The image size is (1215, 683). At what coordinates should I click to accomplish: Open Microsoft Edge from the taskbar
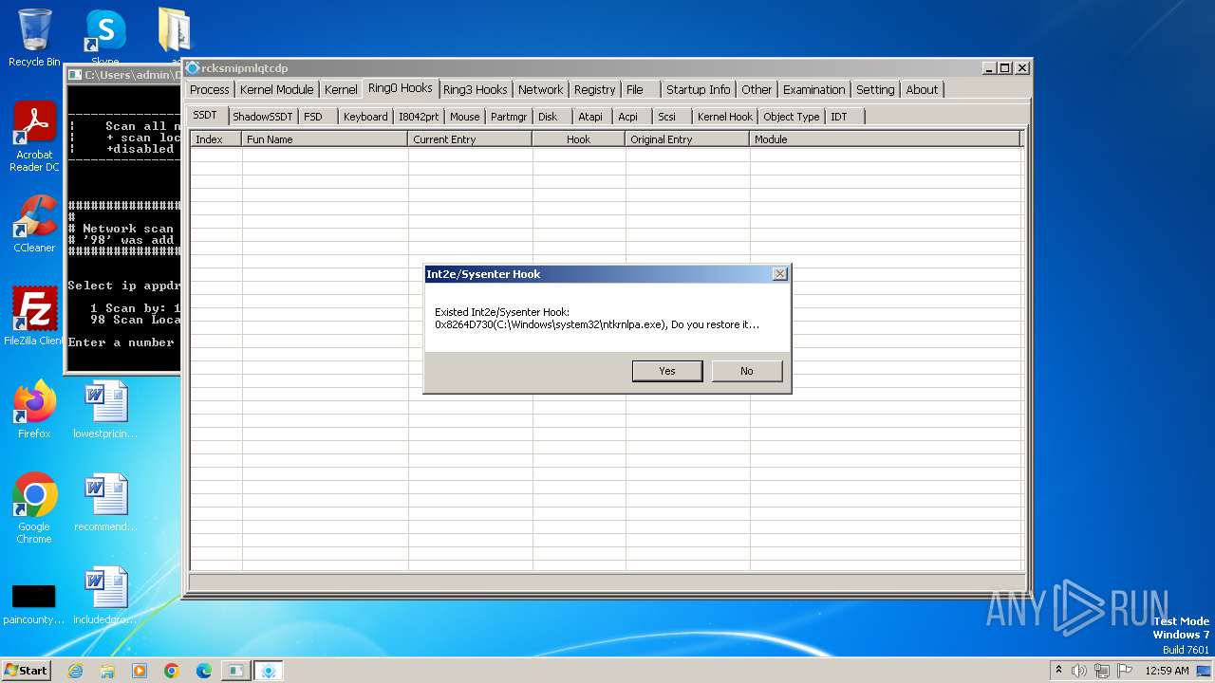(204, 671)
